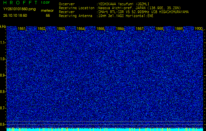Click the meteor count 55
This screenshot has width=206, height=131.
48,16
